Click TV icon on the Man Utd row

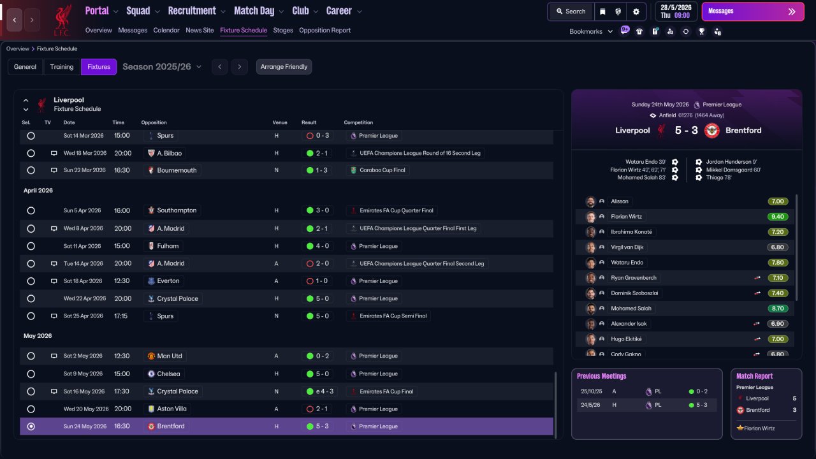(54, 356)
